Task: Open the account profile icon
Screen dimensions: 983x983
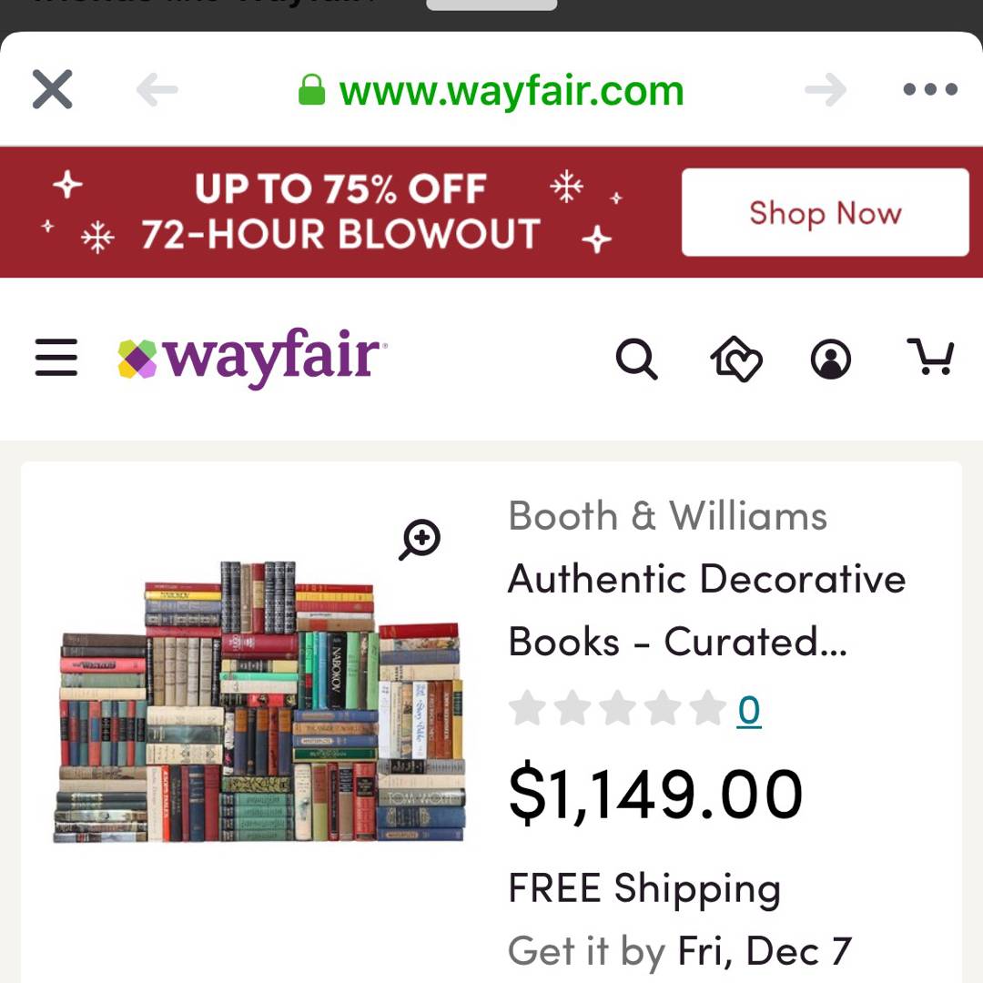Action: (831, 360)
